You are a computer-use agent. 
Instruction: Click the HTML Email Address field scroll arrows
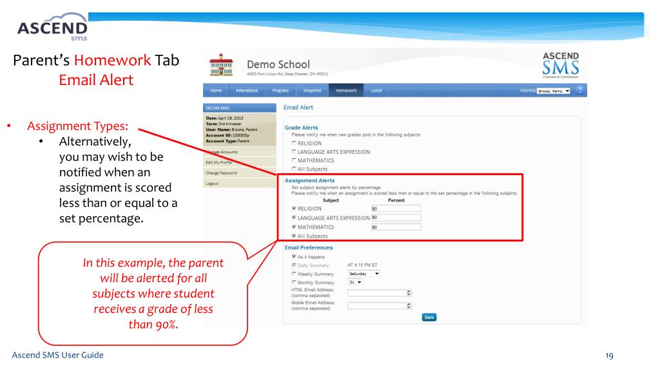(x=409, y=293)
